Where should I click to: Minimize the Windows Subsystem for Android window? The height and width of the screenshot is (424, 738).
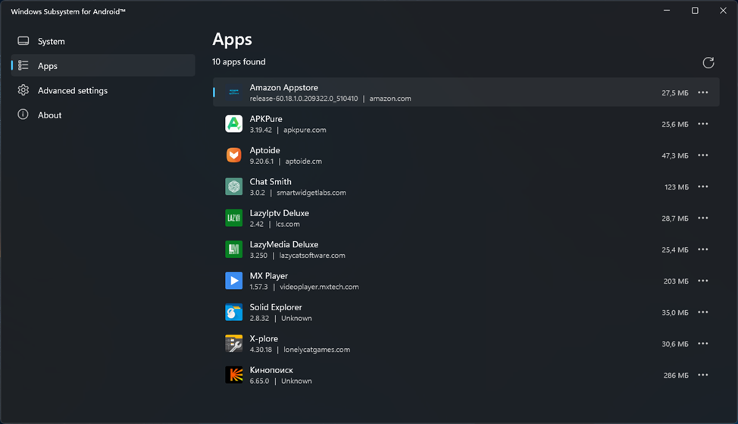pos(667,11)
